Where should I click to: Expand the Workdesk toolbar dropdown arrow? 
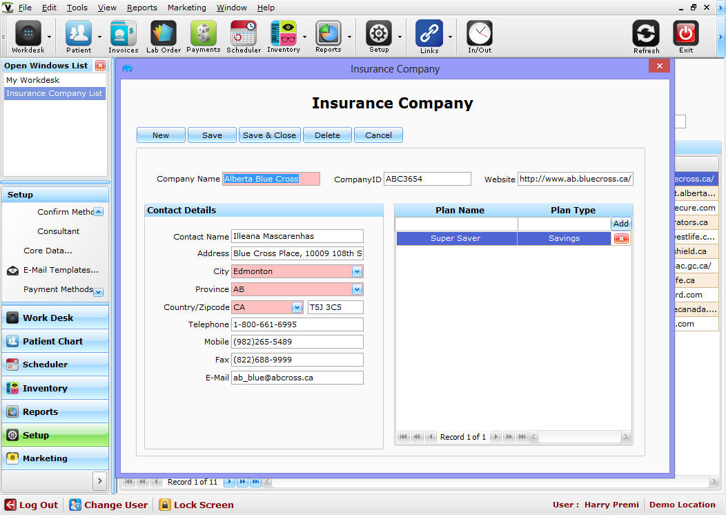pos(49,37)
